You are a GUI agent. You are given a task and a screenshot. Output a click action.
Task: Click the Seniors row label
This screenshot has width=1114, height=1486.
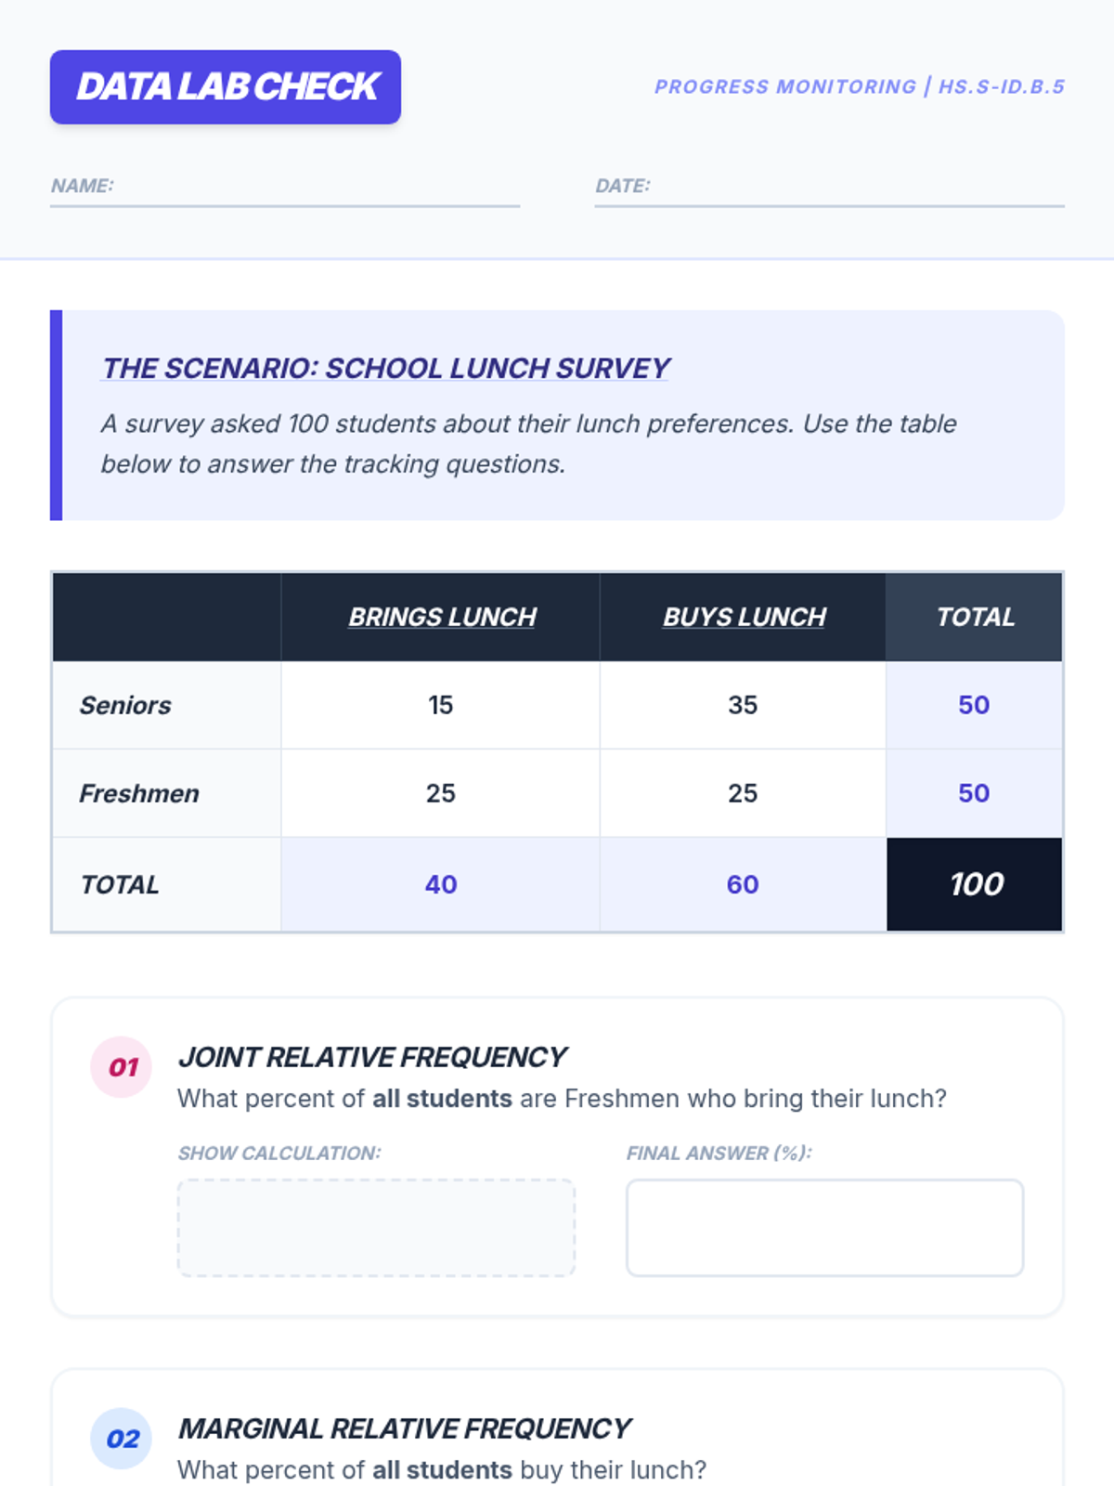(125, 705)
